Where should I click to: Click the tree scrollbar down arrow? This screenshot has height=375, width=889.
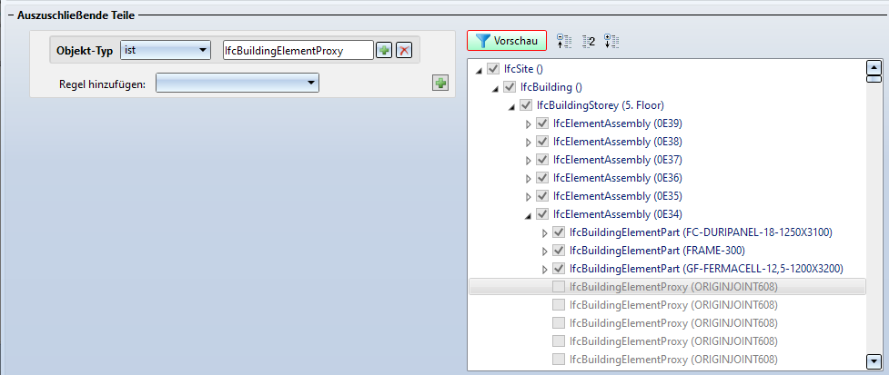(874, 361)
